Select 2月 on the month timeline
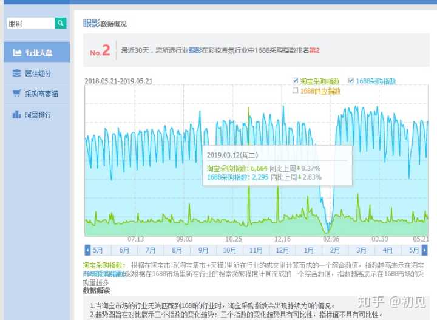Viewport: 437px width, 320px height. 335,250
